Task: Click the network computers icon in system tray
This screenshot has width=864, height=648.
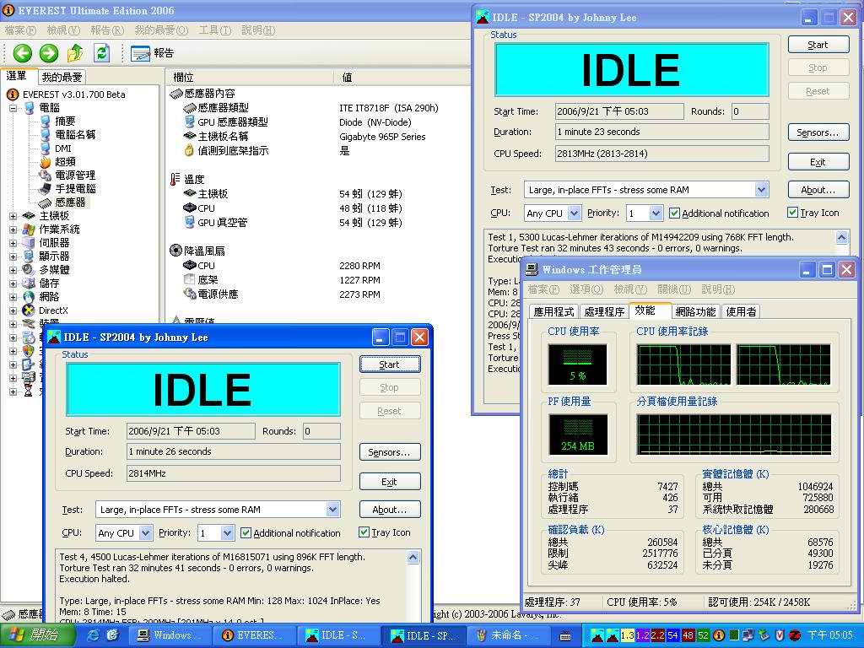Action: [x=748, y=635]
